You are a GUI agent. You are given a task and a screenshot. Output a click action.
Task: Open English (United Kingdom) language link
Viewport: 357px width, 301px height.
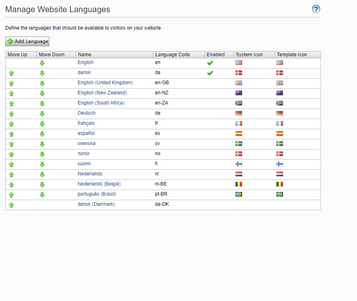(105, 83)
